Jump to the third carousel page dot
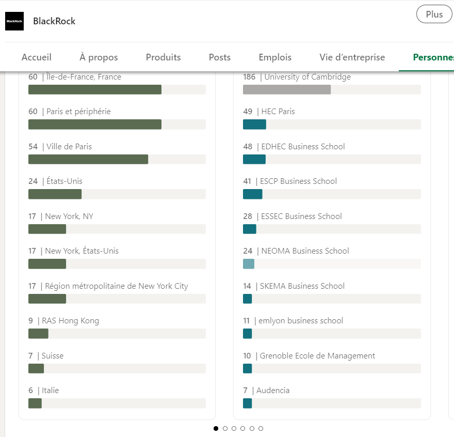454x437 pixels. (x=234, y=428)
